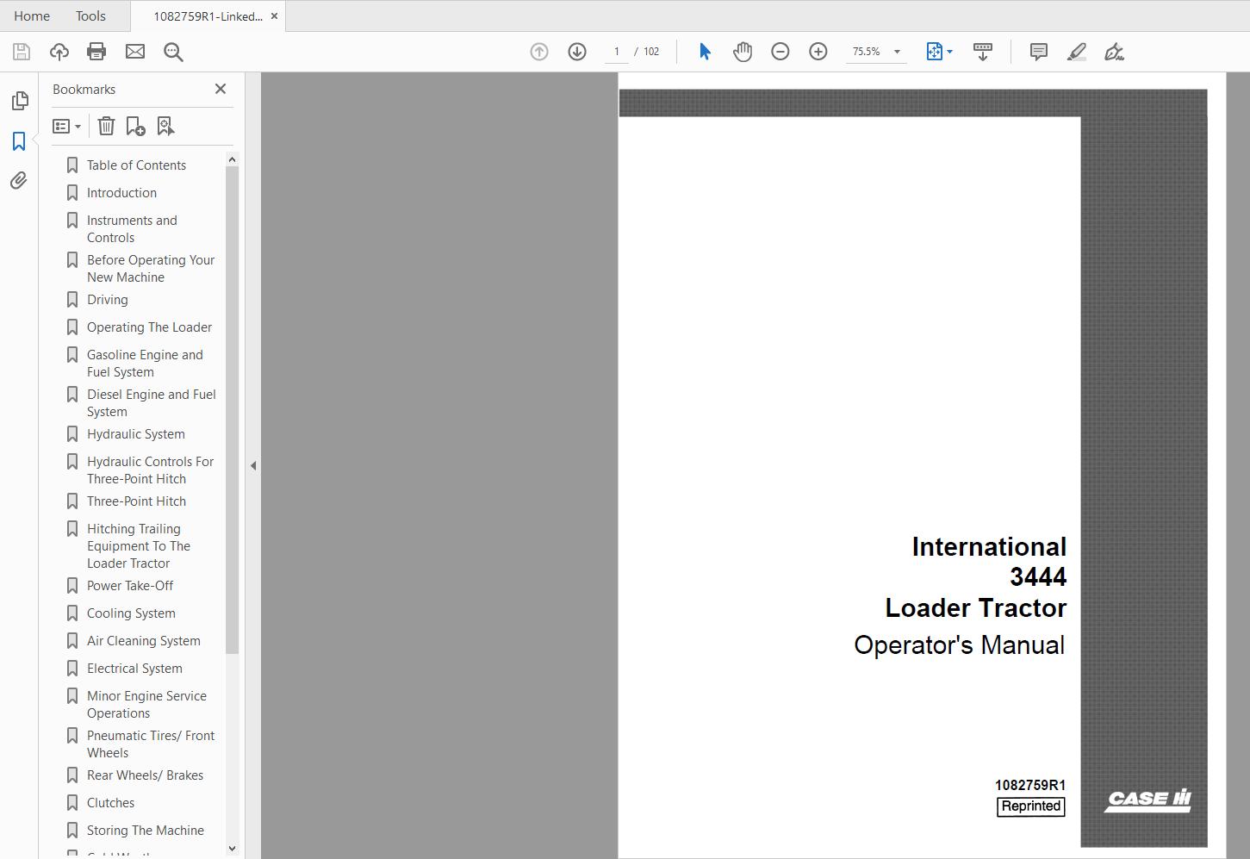Open Minor Engine Service Operations bookmark
This screenshot has width=1250, height=859.
[x=146, y=705]
